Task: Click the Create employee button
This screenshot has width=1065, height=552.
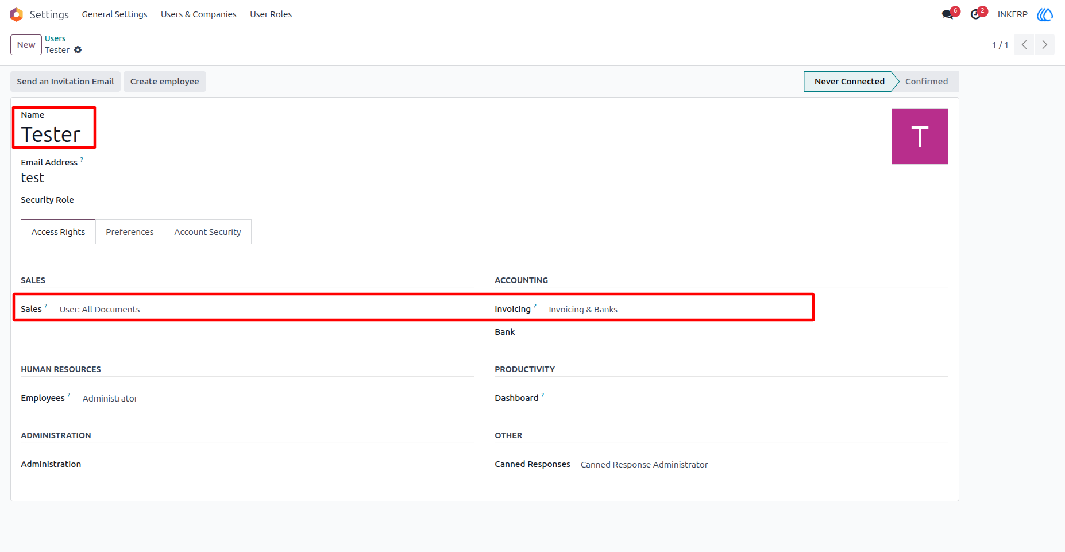Action: pos(165,82)
